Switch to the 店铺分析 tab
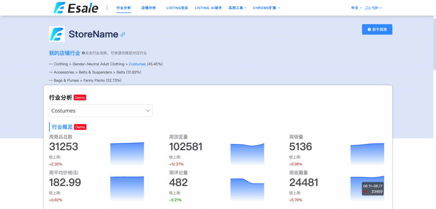Viewport: 436px width, 209px height. click(x=149, y=8)
